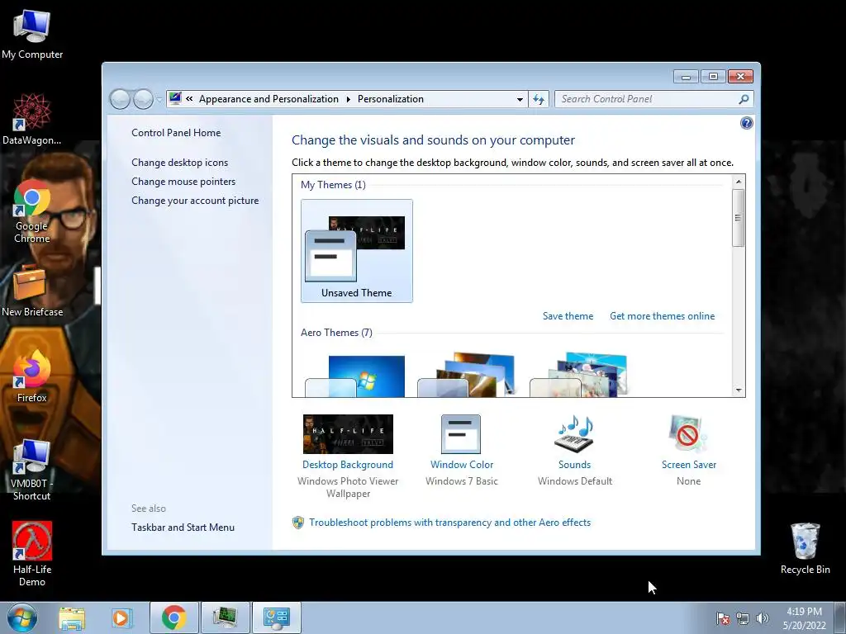Expand the Appearance and Personalization breadcrumb arrow
This screenshot has width=846, height=634.
click(348, 99)
